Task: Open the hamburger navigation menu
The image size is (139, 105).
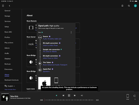Action: [3, 6]
